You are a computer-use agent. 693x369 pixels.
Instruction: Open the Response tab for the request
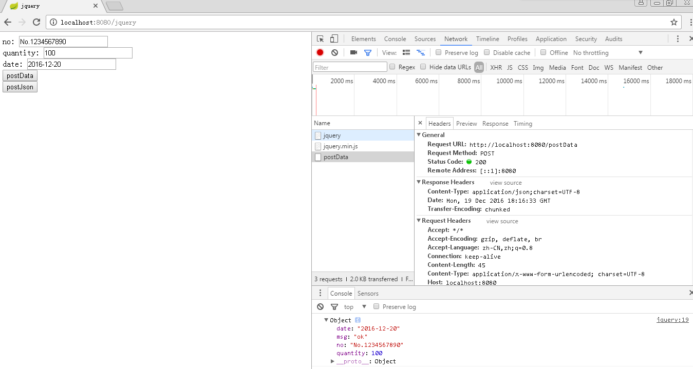(495, 124)
